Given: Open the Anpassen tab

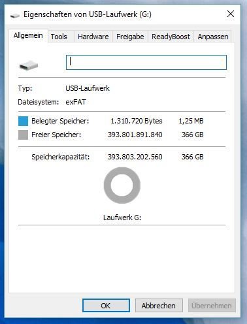Looking at the screenshot, I should 213,37.
